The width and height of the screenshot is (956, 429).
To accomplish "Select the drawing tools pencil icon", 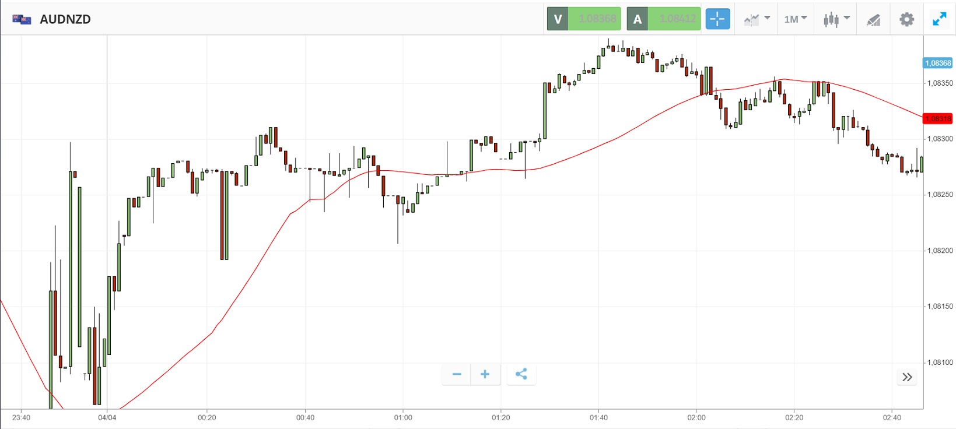I will point(873,20).
